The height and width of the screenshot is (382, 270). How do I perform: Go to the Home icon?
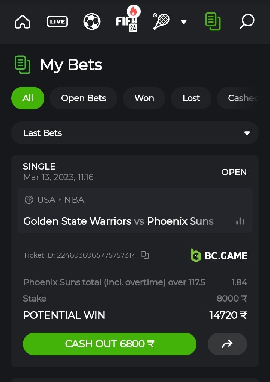click(x=22, y=21)
